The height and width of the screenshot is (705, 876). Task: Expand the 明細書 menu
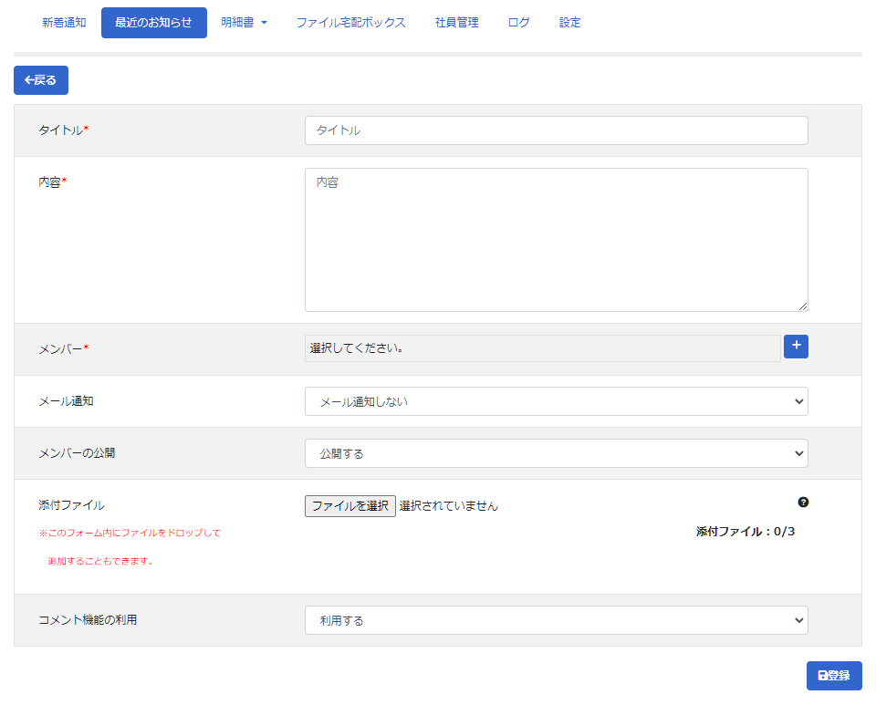coord(244,23)
